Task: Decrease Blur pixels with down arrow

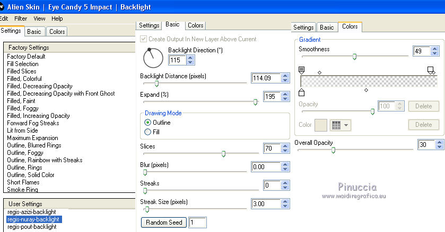Action: coord(285,169)
